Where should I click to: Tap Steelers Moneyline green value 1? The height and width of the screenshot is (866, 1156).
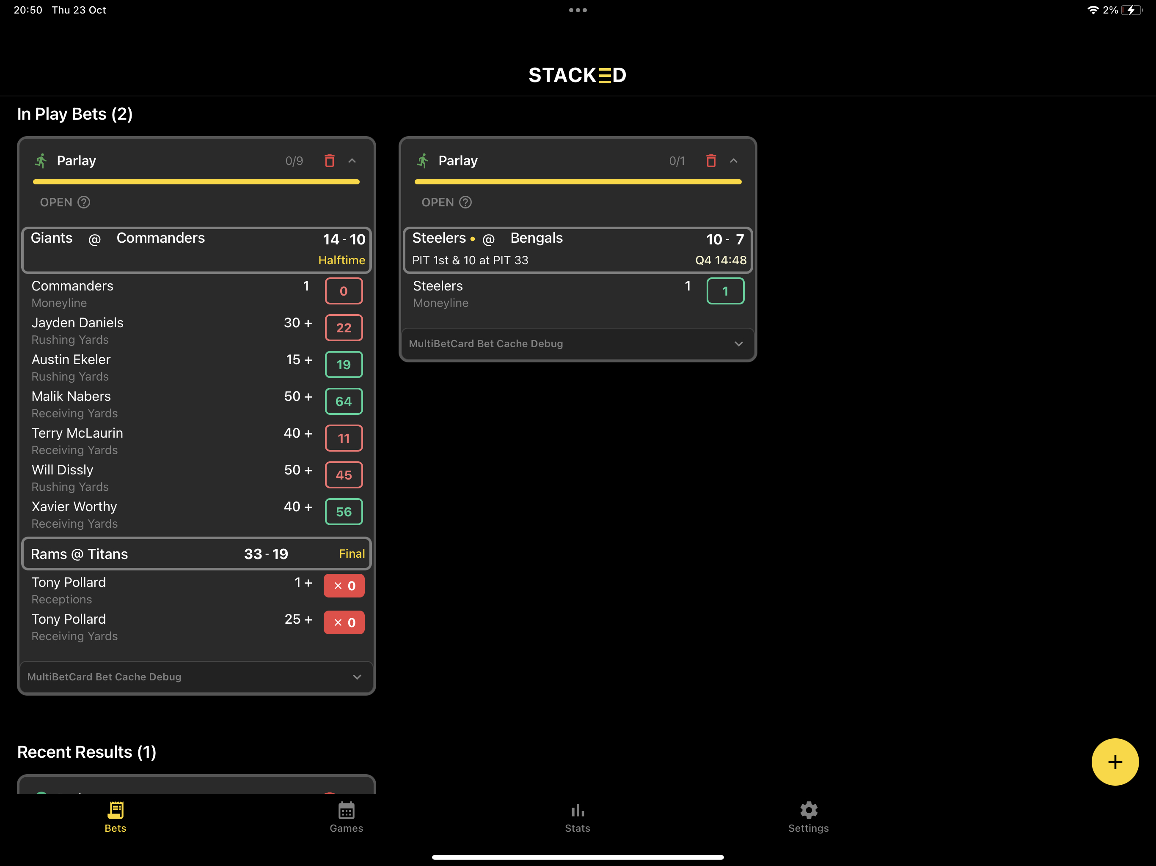click(725, 291)
